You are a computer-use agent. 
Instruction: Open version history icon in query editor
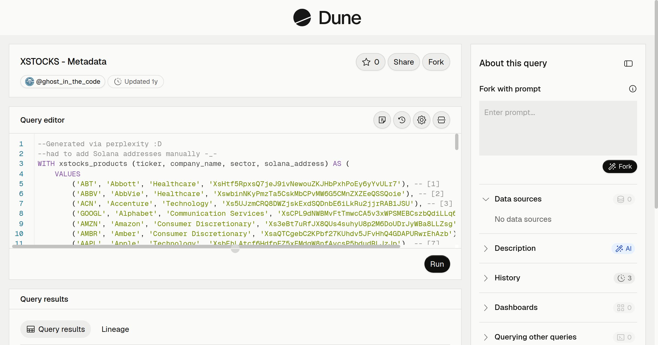coord(402,120)
